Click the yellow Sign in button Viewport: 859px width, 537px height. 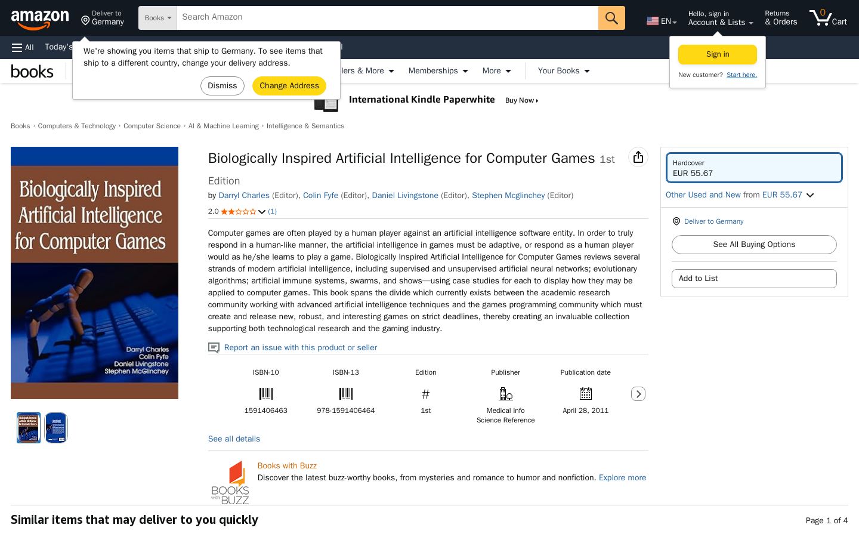point(718,54)
